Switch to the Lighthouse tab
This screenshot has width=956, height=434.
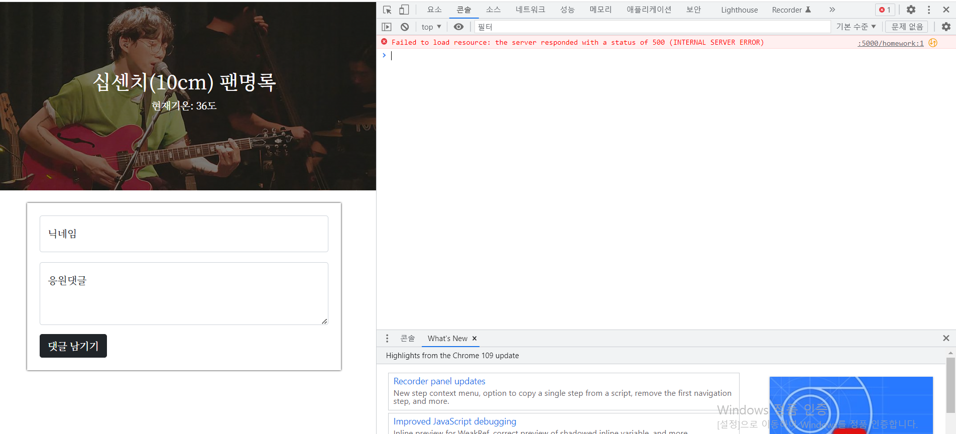[x=739, y=10]
